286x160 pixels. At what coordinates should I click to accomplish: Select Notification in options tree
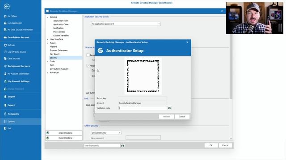click(59, 28)
